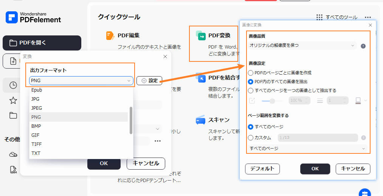Open recent files clock icon in sidebar

13,85
